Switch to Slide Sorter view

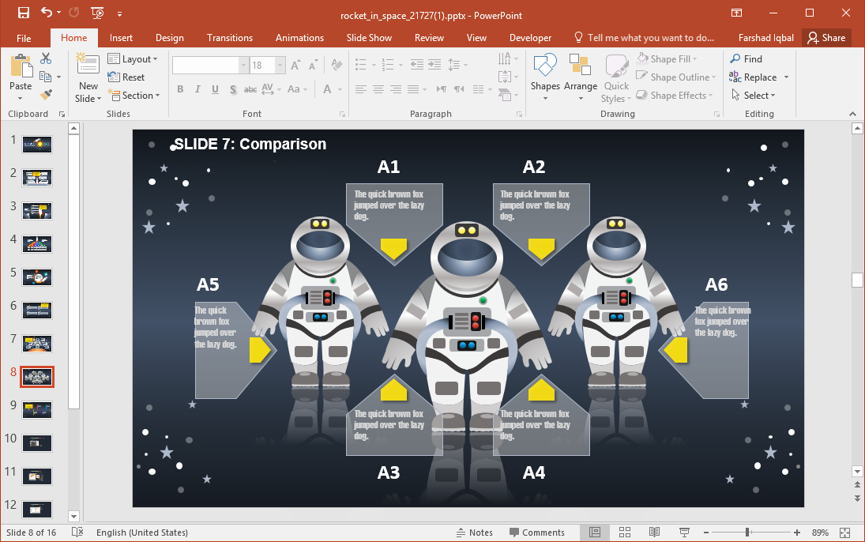(624, 533)
